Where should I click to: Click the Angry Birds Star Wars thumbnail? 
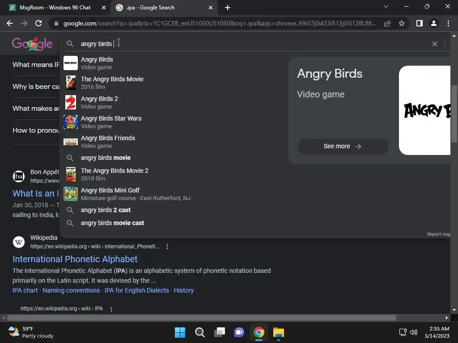pyautogui.click(x=71, y=122)
